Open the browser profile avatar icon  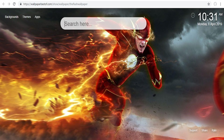tap(215, 4)
